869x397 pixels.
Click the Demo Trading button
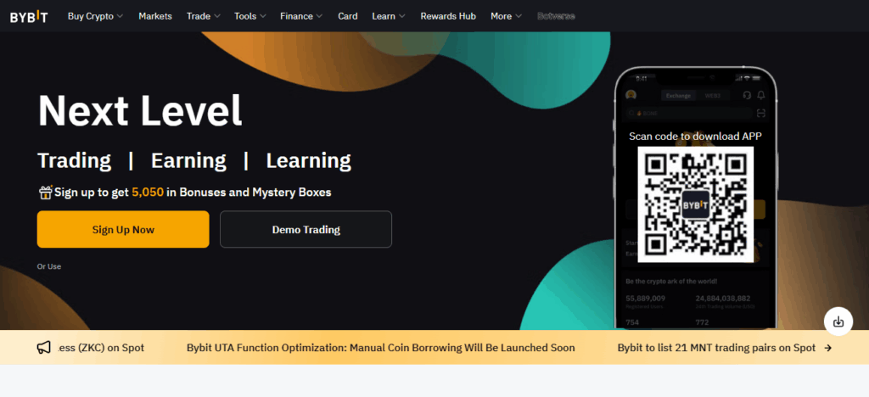(306, 229)
